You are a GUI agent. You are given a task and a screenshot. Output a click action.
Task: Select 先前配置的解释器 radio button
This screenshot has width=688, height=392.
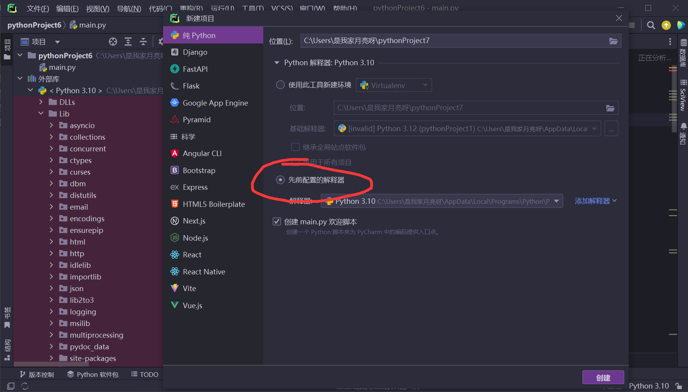point(280,180)
